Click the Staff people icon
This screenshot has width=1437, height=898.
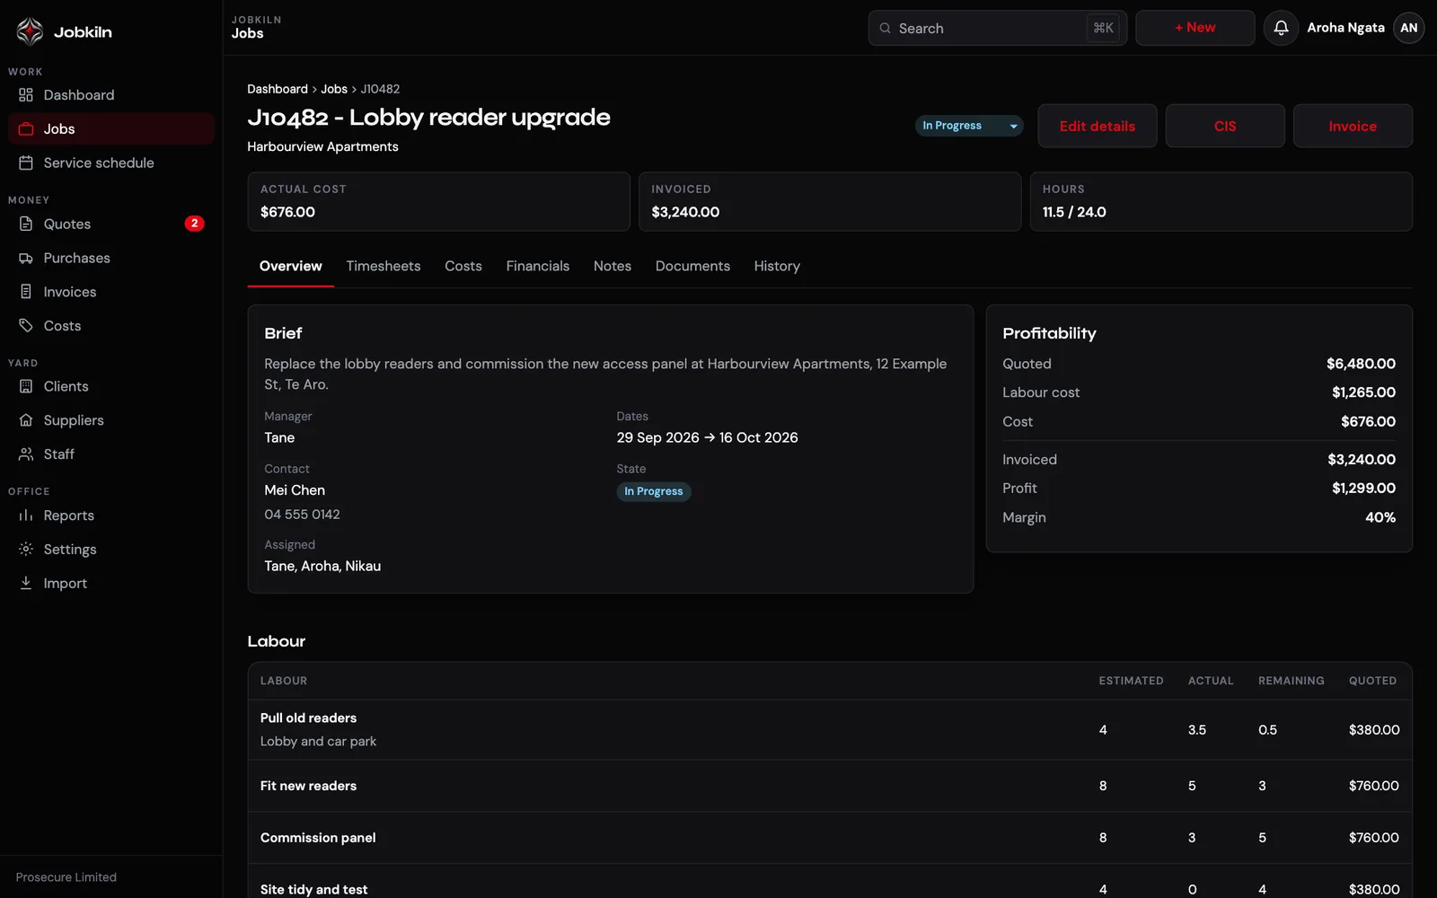[x=26, y=454]
